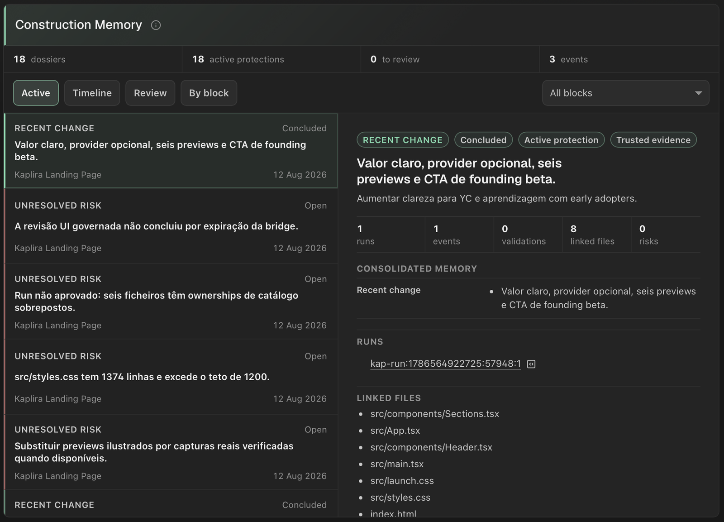The image size is (724, 522).
Task: Click the Concluded status pill
Action: (x=483, y=140)
